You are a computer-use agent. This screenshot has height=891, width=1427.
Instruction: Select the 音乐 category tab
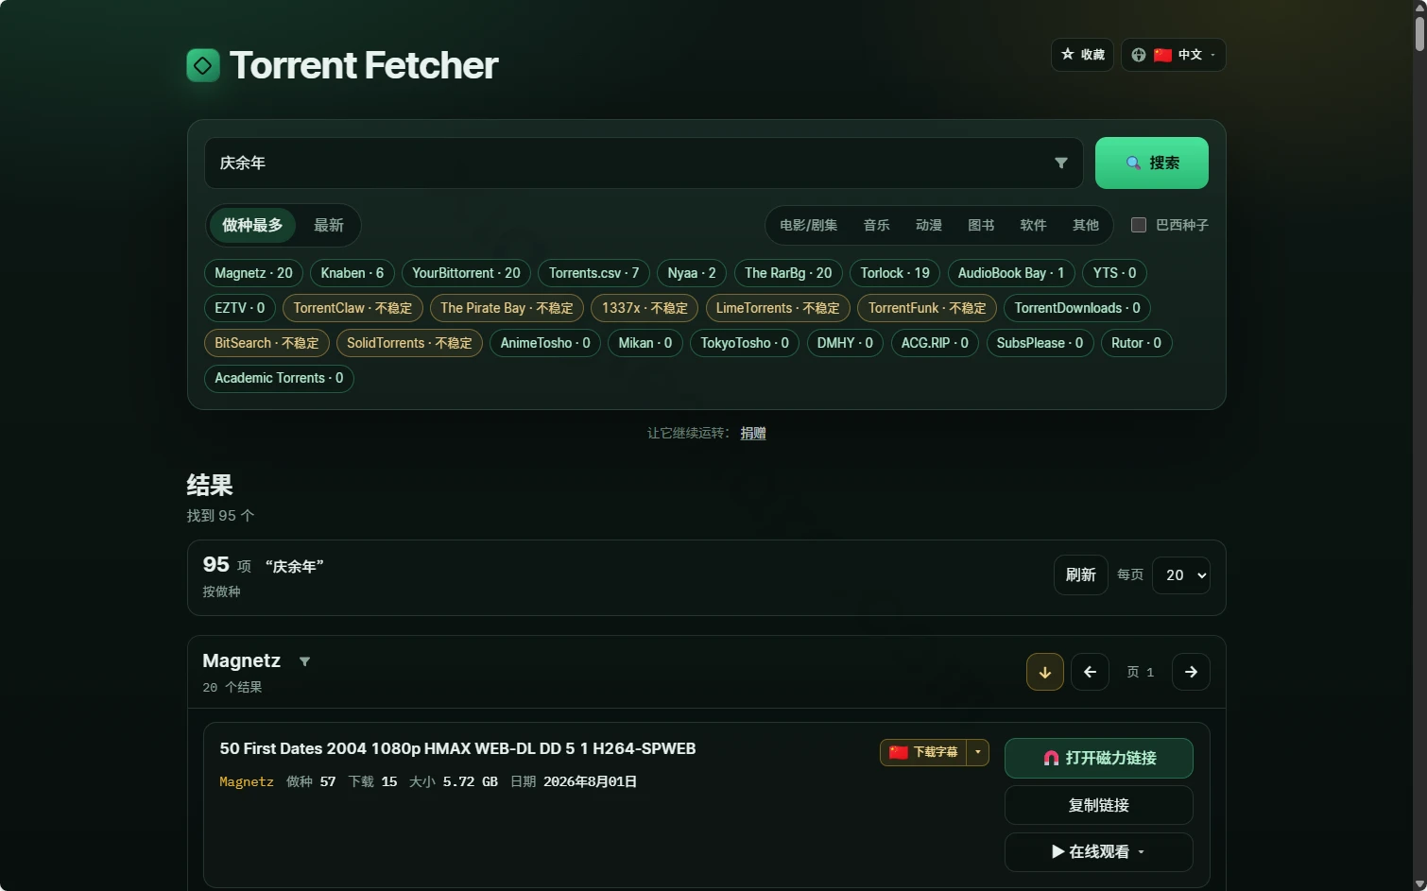[x=876, y=225]
